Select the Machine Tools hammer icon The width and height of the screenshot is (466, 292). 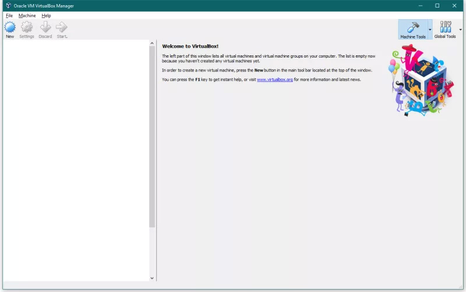[413, 27]
